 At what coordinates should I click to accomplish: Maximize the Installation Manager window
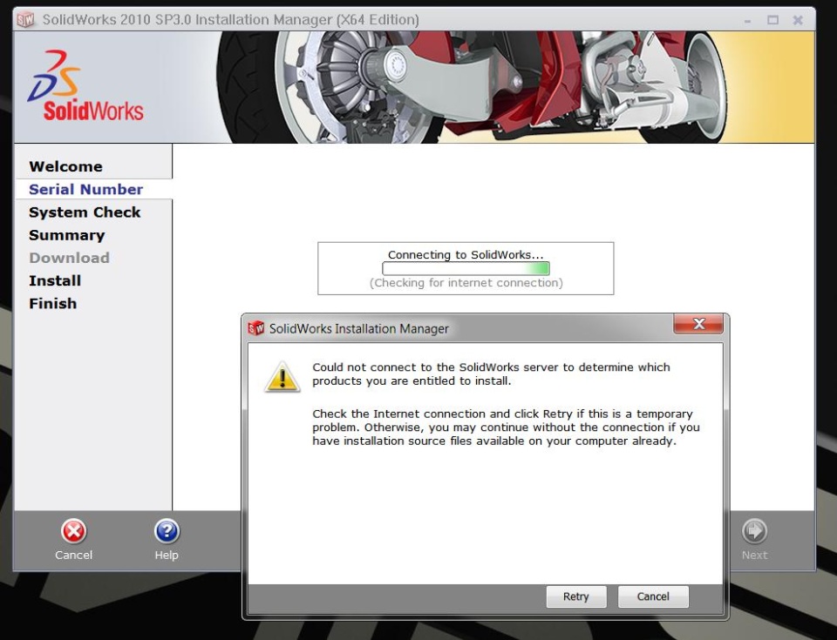coord(772,20)
